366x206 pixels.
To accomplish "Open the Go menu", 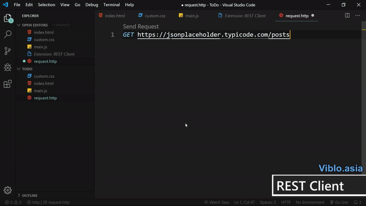I will coord(77,5).
